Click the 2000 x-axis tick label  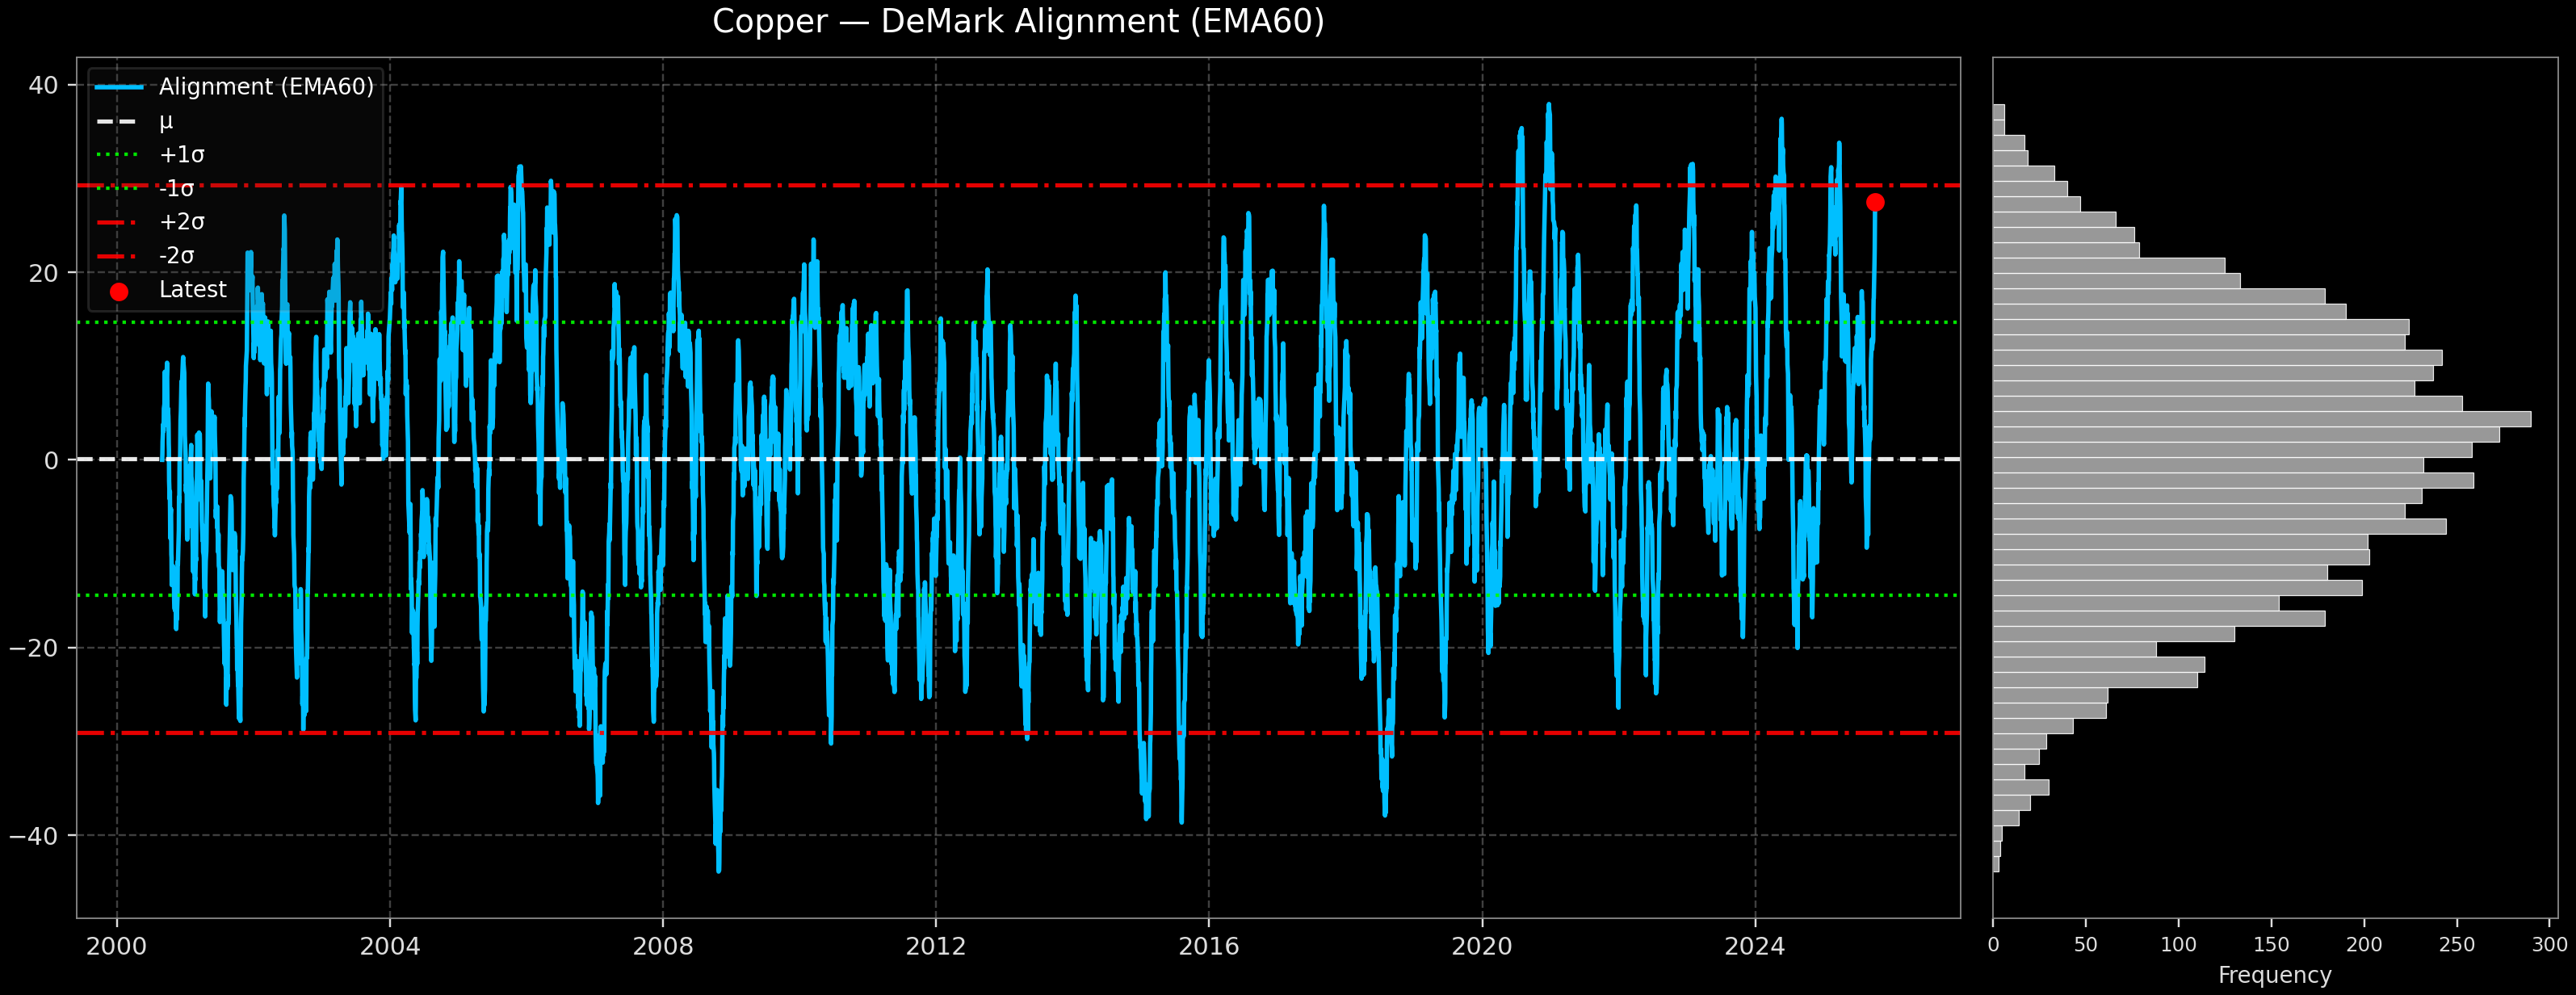[117, 947]
